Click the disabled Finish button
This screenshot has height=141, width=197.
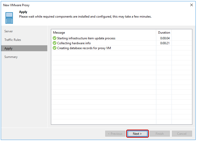[160, 133]
